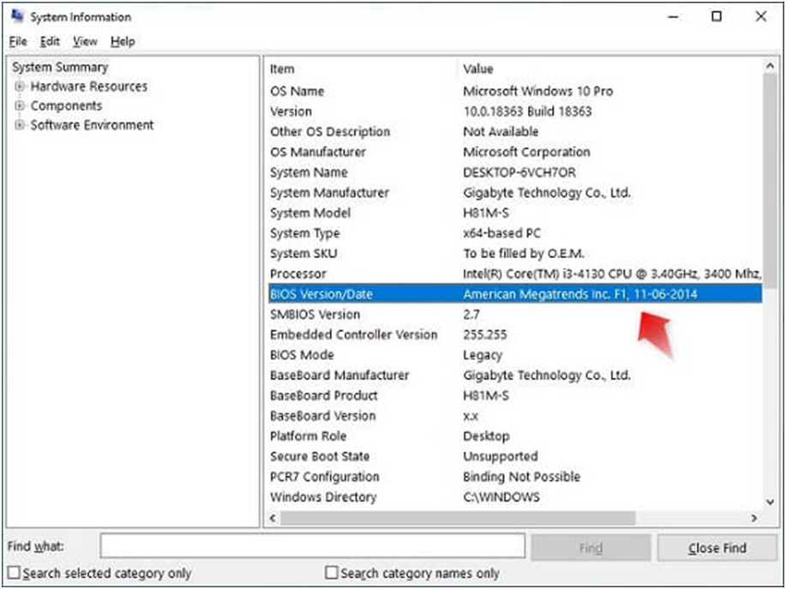Viewport: 786px width, 589px height.
Task: Select the Processor row
Action: tap(515, 273)
